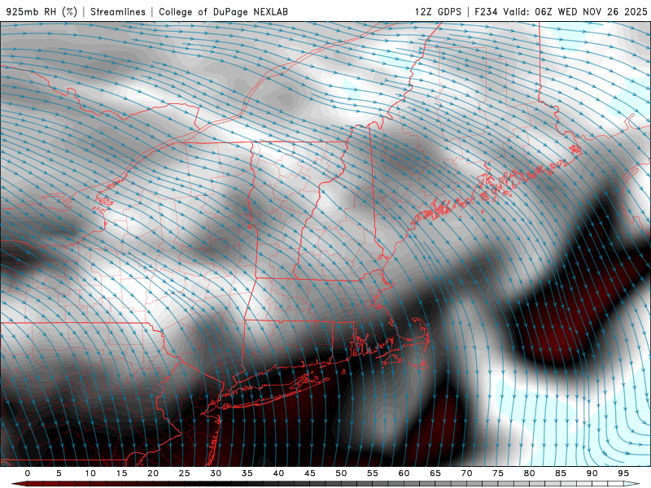The width and height of the screenshot is (651, 488).
Task: Click the "50" colorbar scale label
Action: (x=341, y=473)
